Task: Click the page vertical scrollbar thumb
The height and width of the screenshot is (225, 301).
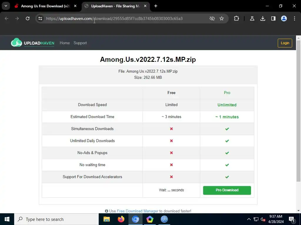Action: click(298, 111)
